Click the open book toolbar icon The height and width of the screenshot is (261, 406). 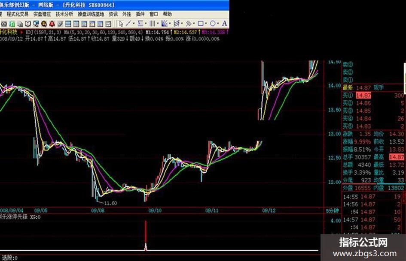28,24
